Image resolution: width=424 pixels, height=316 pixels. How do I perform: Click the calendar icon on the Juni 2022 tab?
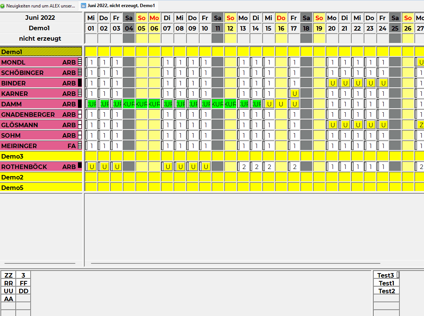click(x=84, y=6)
